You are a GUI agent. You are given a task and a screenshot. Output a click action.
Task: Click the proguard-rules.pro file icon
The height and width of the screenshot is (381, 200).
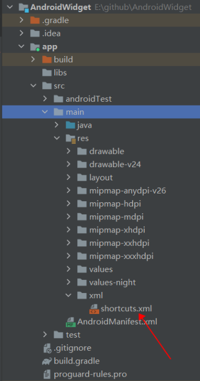48,374
